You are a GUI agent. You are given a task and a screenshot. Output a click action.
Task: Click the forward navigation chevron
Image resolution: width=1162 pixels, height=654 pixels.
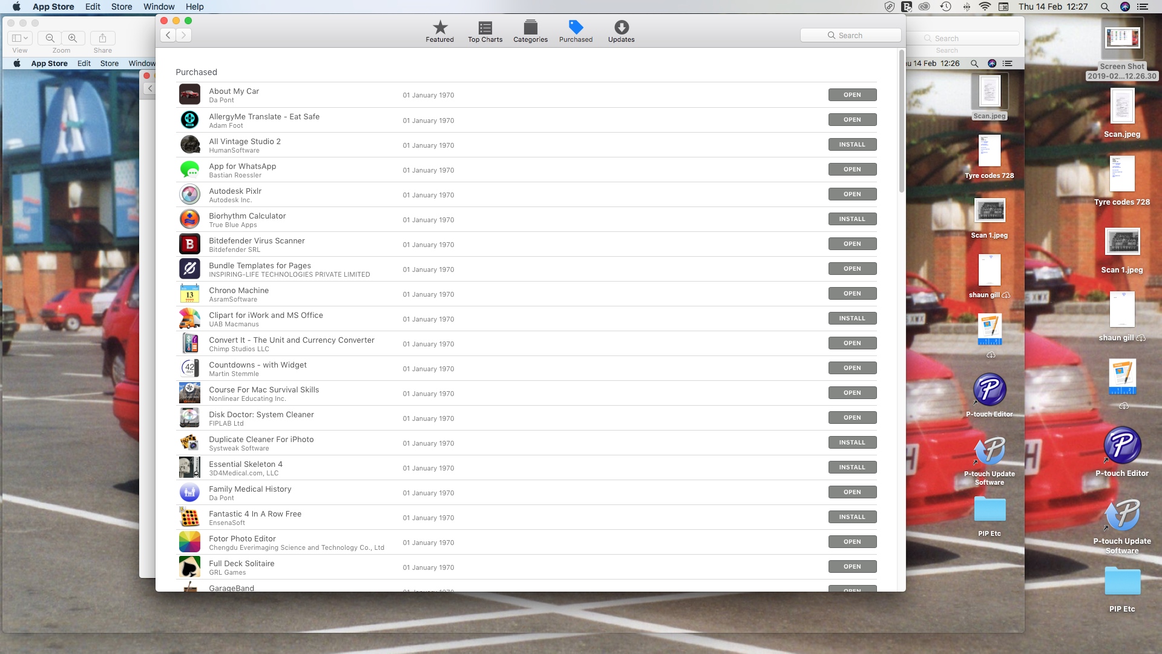[184, 35]
